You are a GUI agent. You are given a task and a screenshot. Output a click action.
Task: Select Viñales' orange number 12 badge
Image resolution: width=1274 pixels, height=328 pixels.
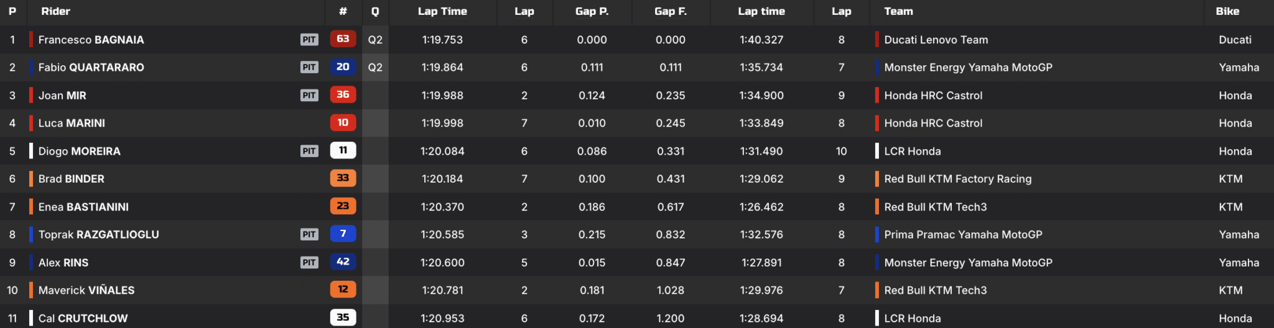coord(343,289)
